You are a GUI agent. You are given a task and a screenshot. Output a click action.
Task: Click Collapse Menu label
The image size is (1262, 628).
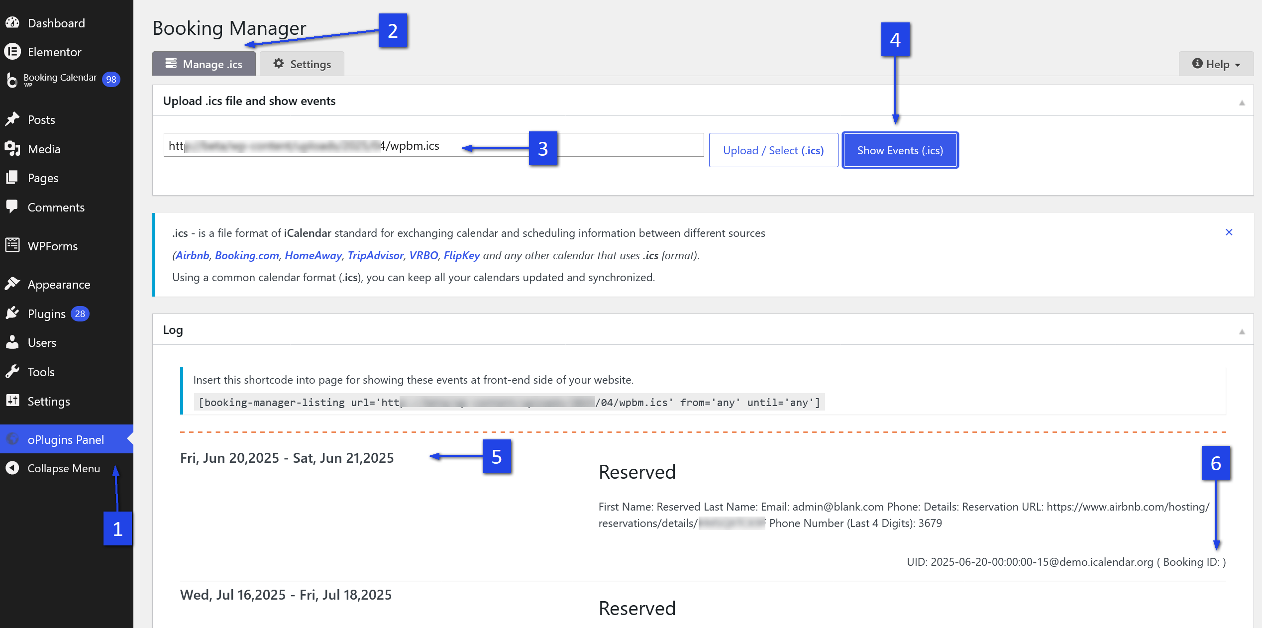[64, 468]
